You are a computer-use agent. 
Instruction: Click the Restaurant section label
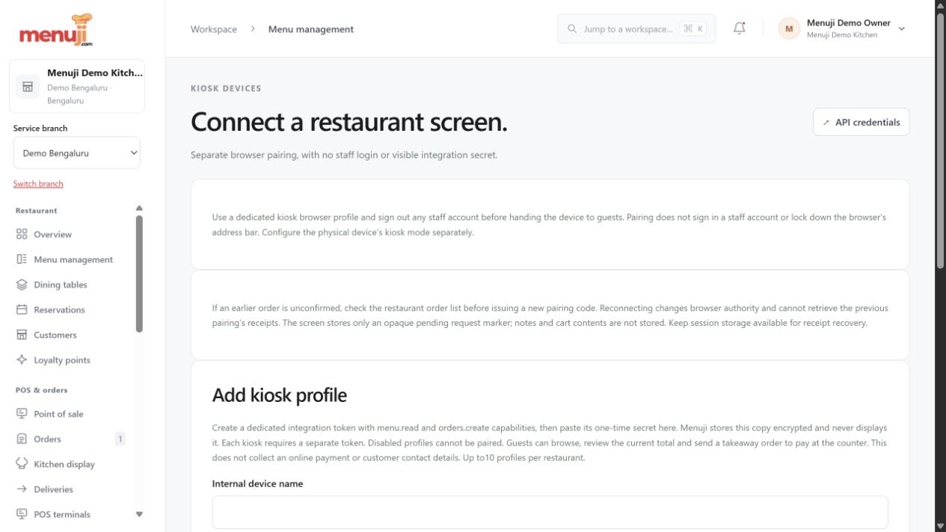coord(37,211)
